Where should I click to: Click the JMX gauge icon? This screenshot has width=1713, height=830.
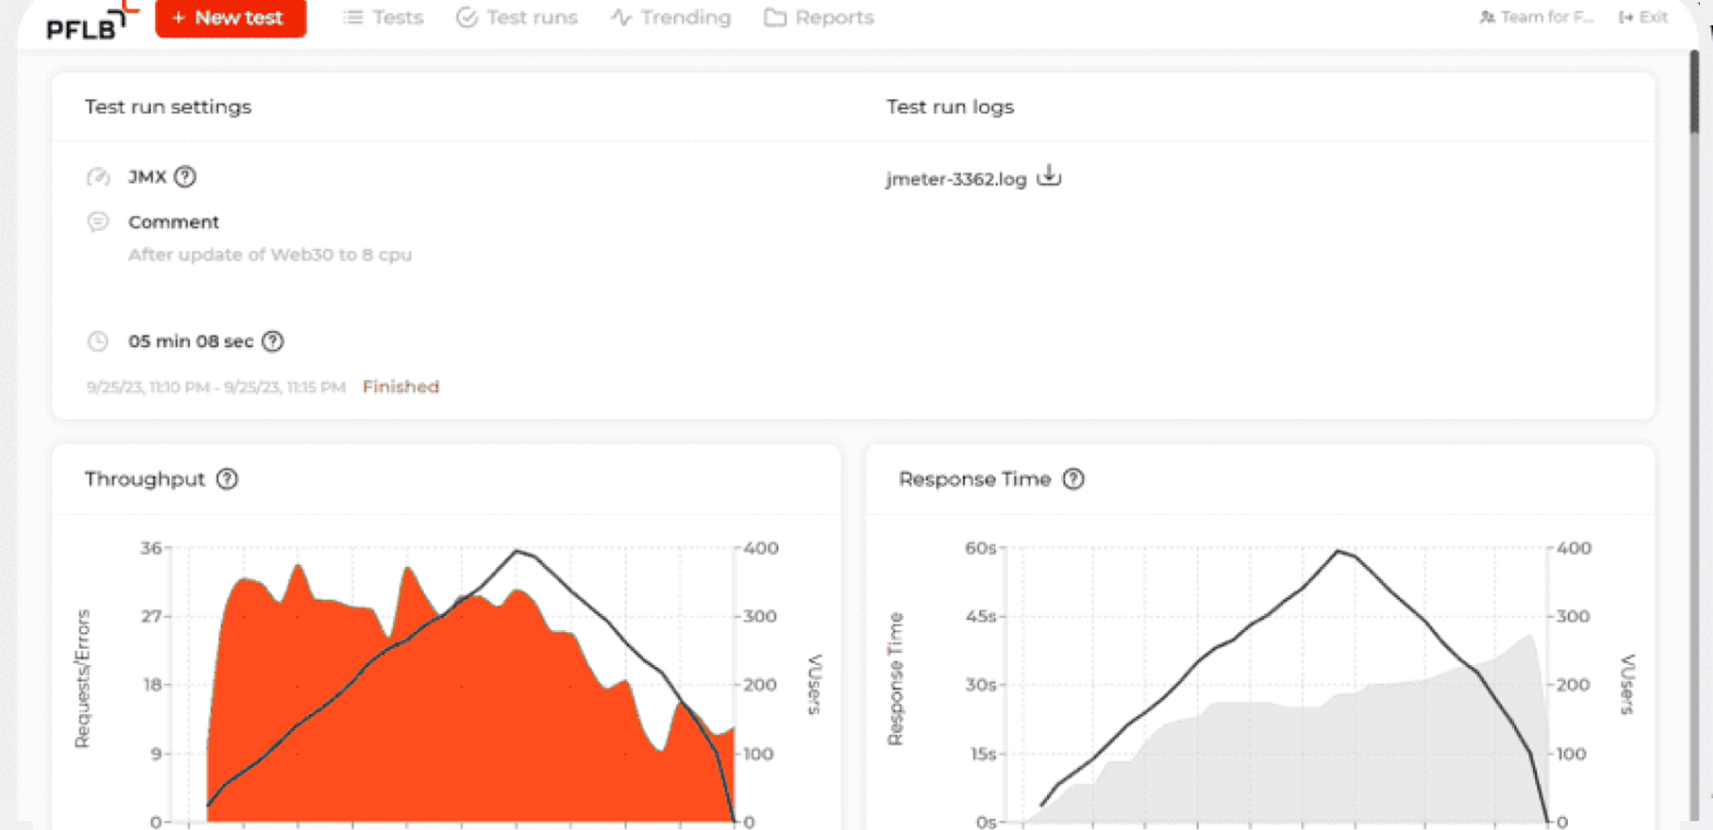point(98,176)
